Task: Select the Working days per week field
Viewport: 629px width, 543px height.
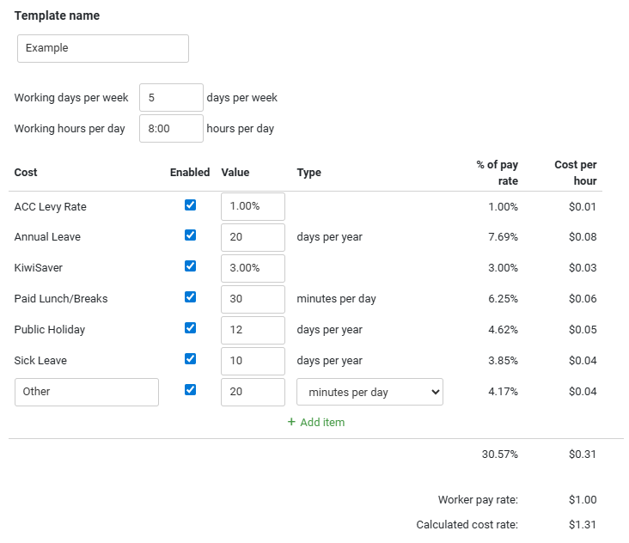Action: coord(171,98)
